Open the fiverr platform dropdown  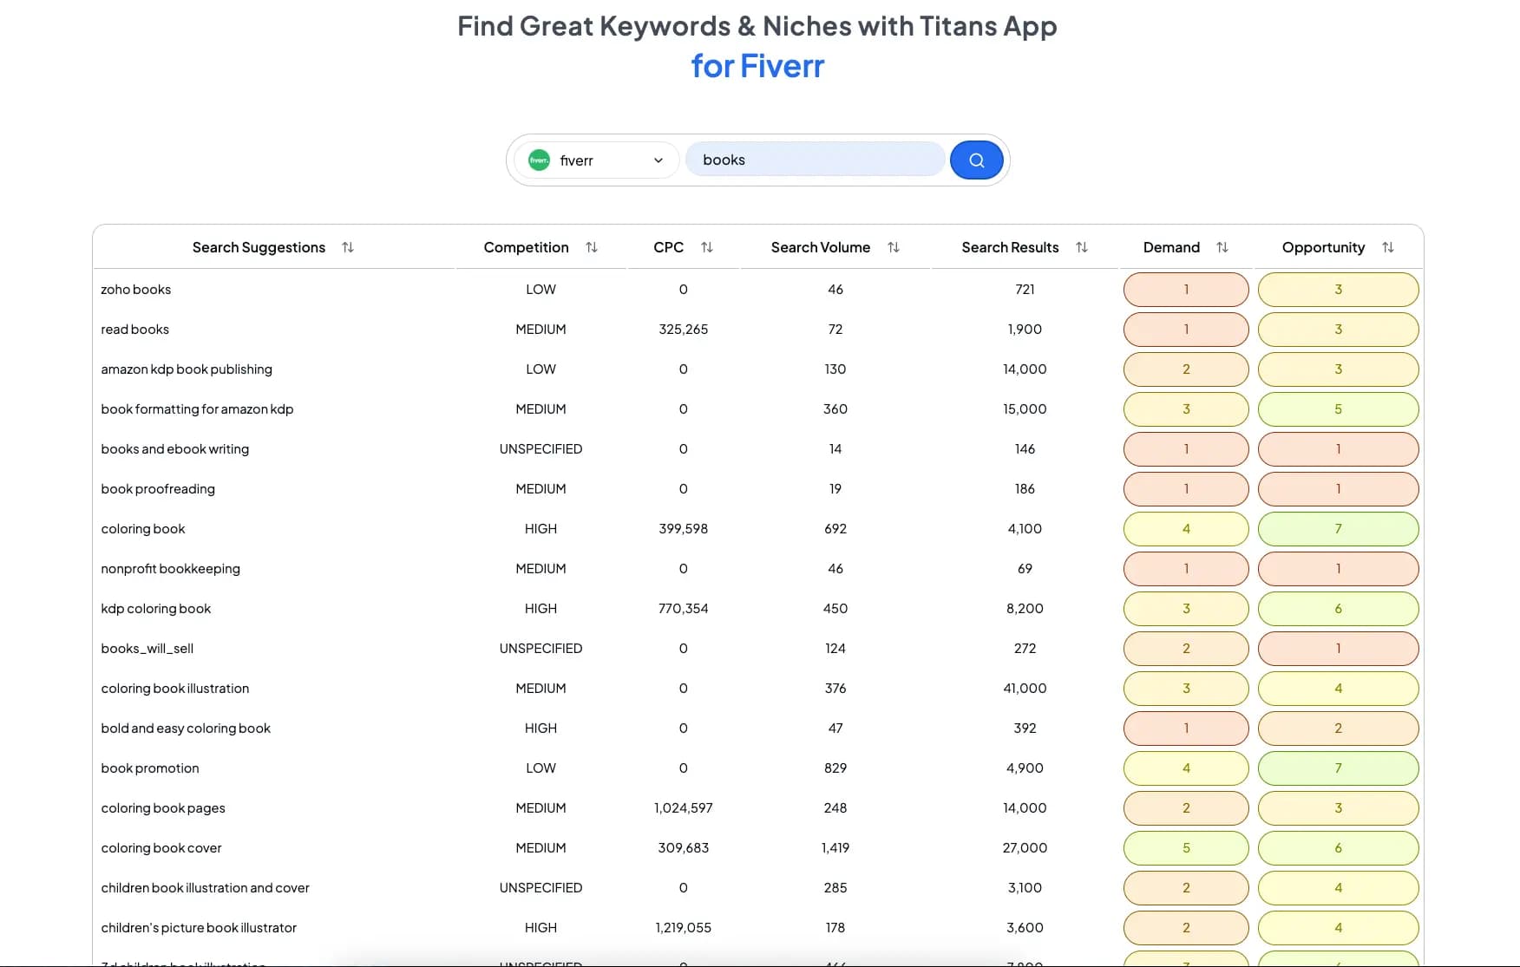pyautogui.click(x=596, y=160)
